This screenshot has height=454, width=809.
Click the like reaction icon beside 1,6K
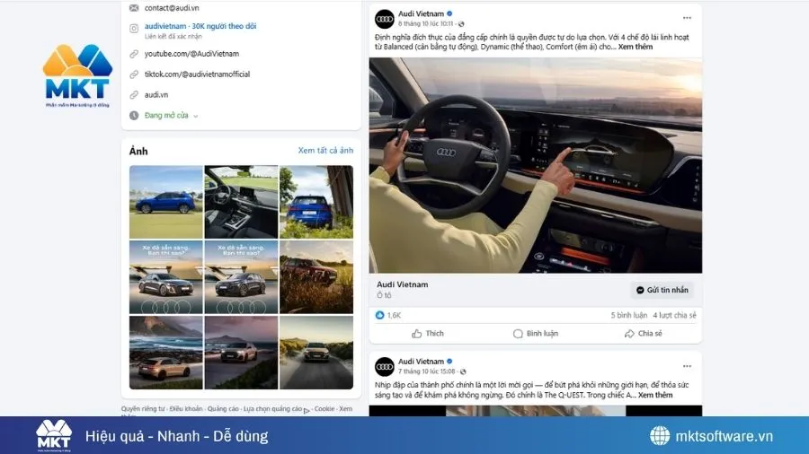379,315
